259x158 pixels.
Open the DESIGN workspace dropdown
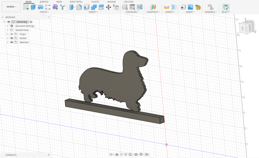(x=11, y=7)
